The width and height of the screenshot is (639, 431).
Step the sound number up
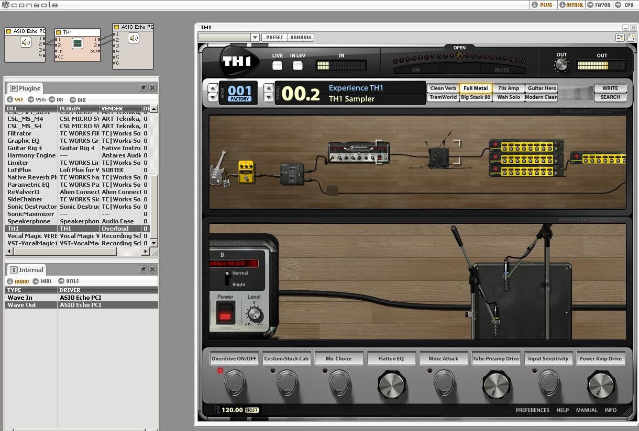click(268, 88)
